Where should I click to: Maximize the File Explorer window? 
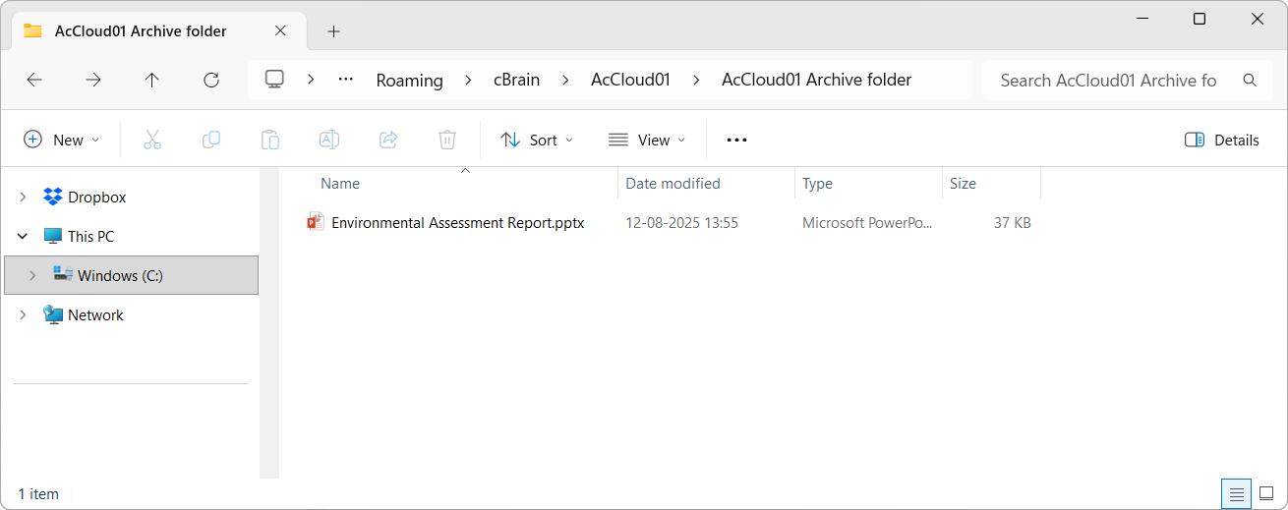[x=1200, y=19]
